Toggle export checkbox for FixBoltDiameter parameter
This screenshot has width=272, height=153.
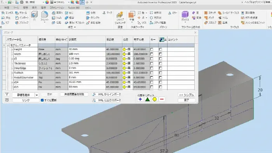point(160,77)
